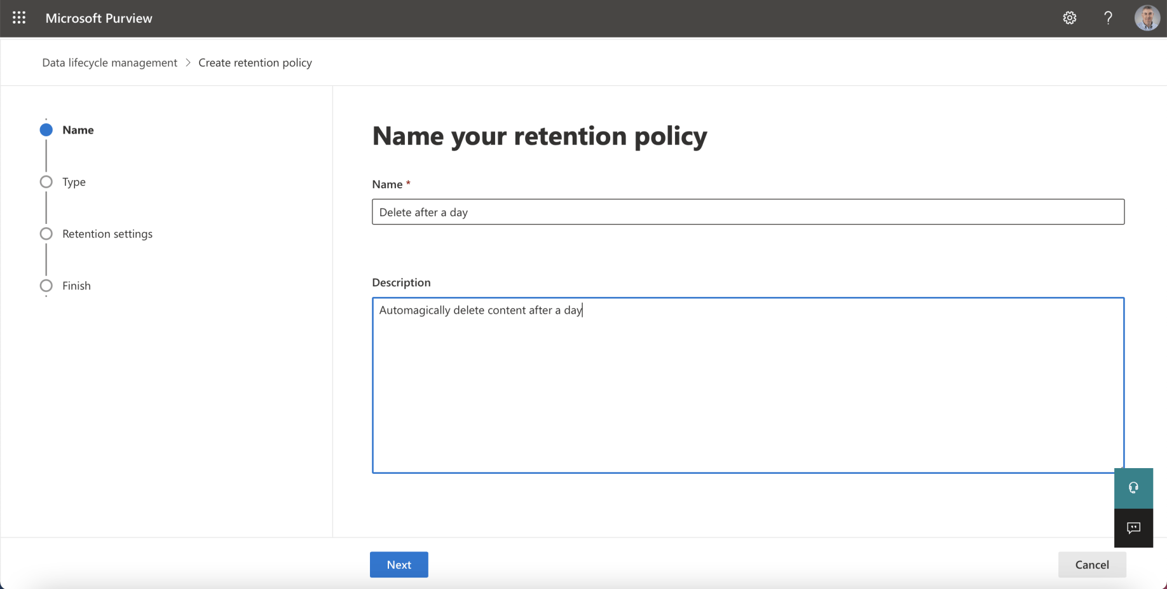
Task: Click the breadcrumb chevron separator
Action: 188,62
